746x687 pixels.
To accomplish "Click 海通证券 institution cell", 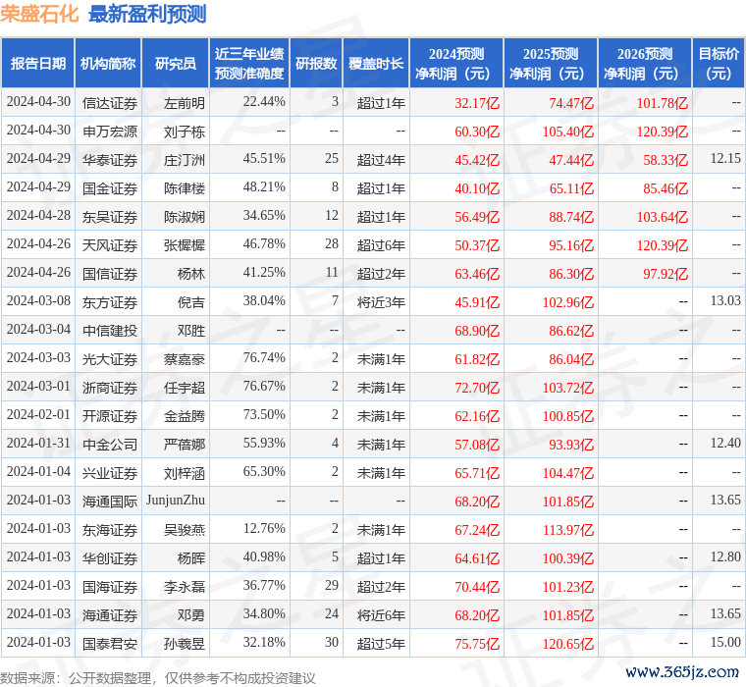I will [x=110, y=615].
